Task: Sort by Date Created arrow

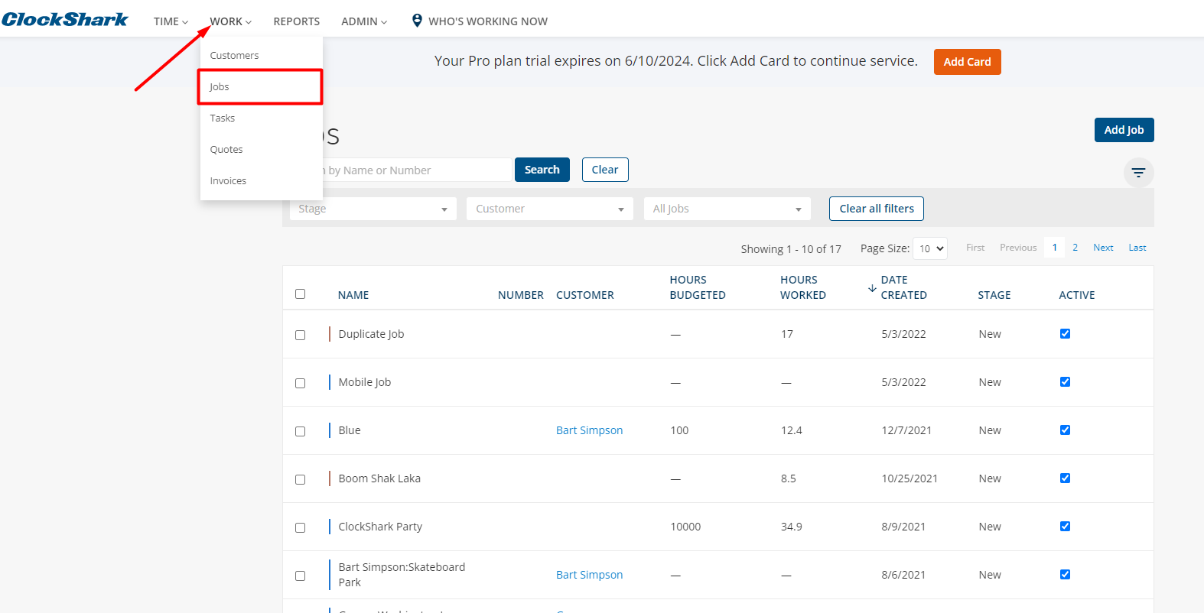Action: tap(872, 288)
